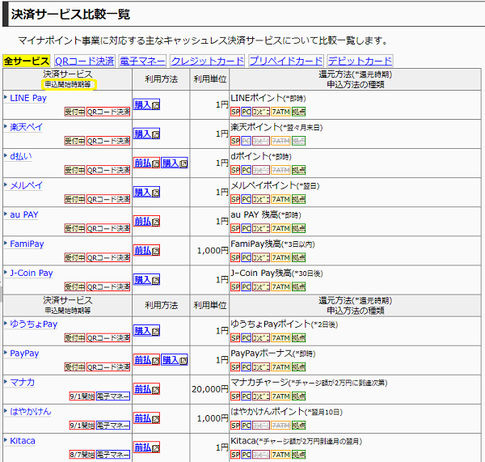
Task: Click SP badge in LINE Pay row
Action: pos(235,112)
